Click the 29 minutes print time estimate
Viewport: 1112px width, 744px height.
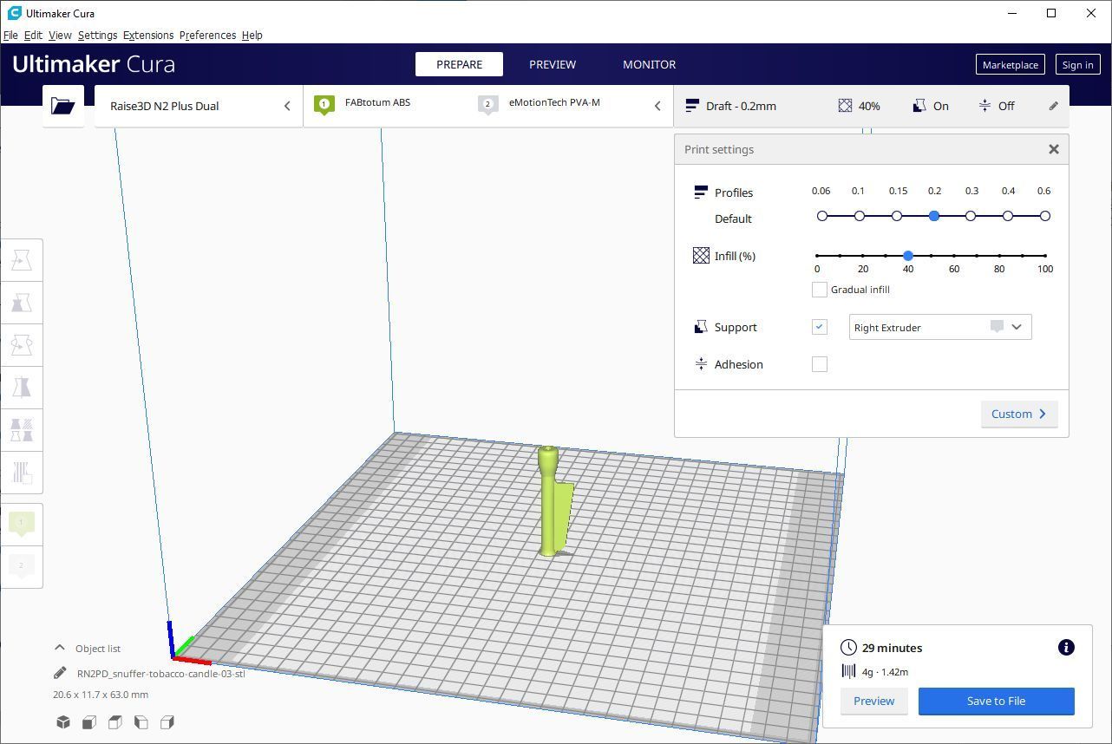tap(892, 648)
